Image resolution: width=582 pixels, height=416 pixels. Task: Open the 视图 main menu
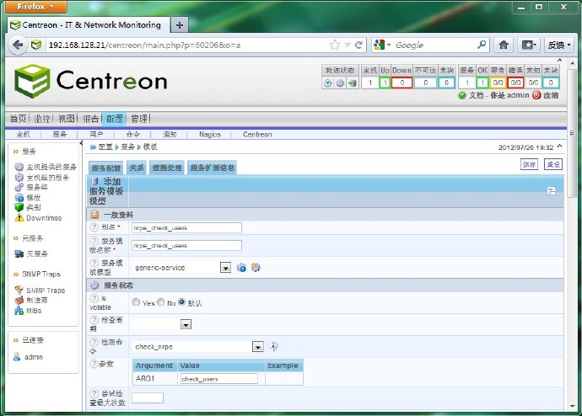point(67,119)
